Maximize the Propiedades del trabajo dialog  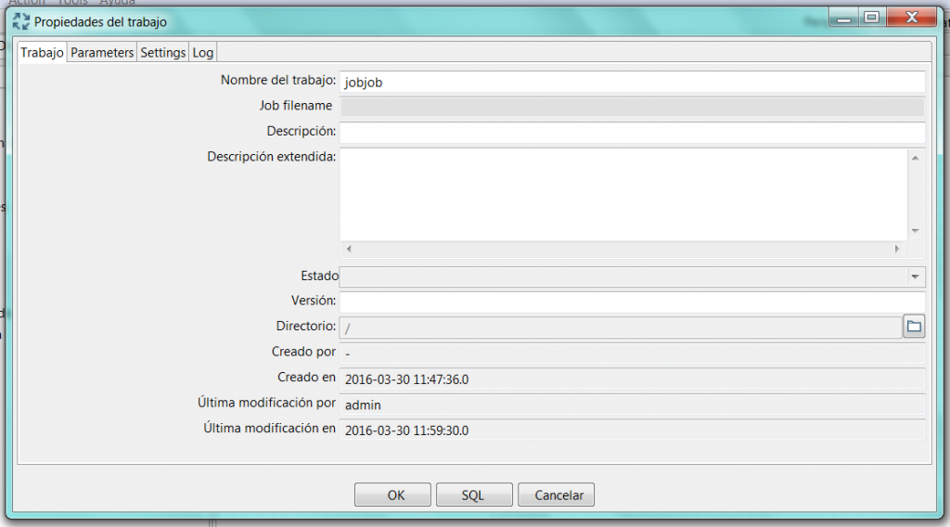(x=872, y=18)
